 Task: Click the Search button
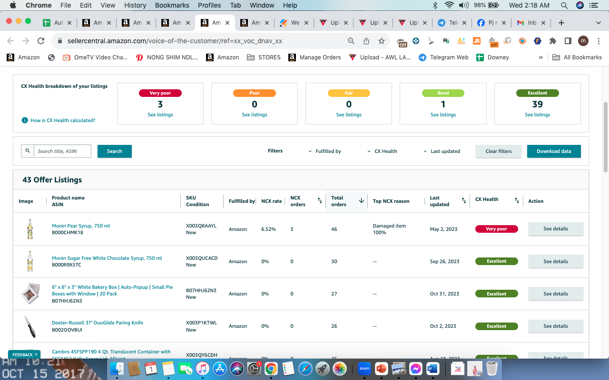pos(115,151)
